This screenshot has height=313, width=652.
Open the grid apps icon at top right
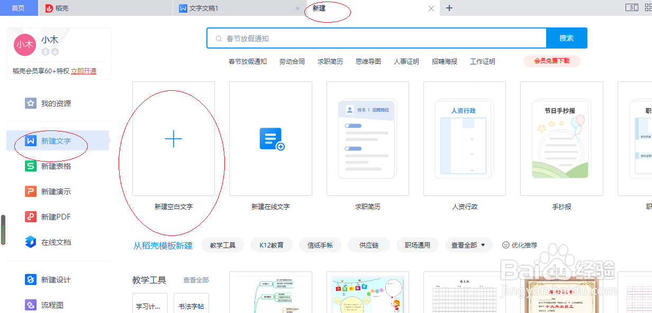coord(648,8)
